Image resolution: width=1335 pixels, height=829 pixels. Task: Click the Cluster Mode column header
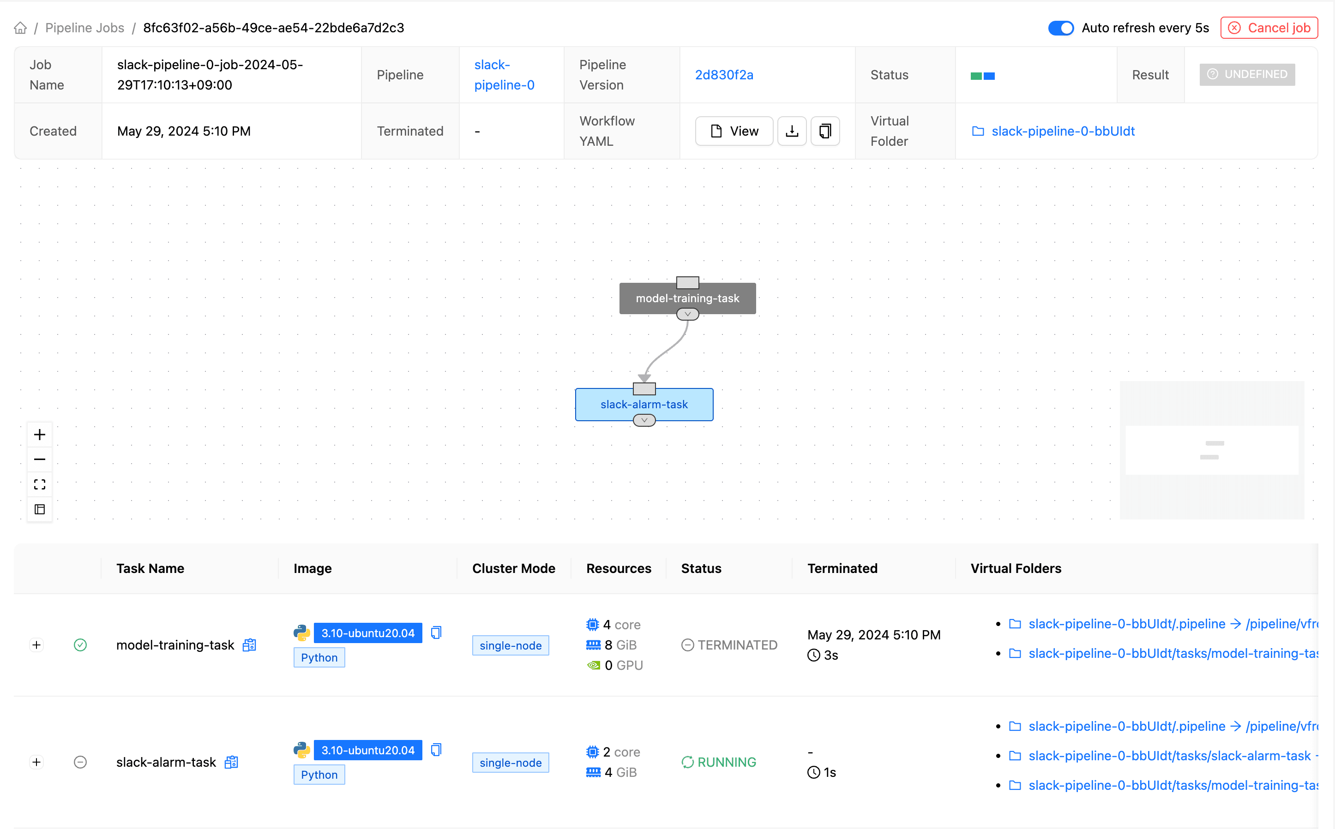[514, 568]
